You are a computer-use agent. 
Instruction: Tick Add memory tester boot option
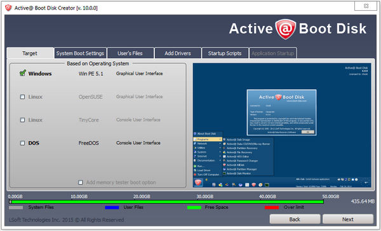tap(81, 182)
